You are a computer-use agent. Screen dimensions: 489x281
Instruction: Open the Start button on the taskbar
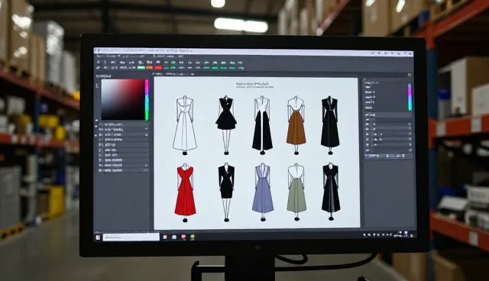pos(98,237)
